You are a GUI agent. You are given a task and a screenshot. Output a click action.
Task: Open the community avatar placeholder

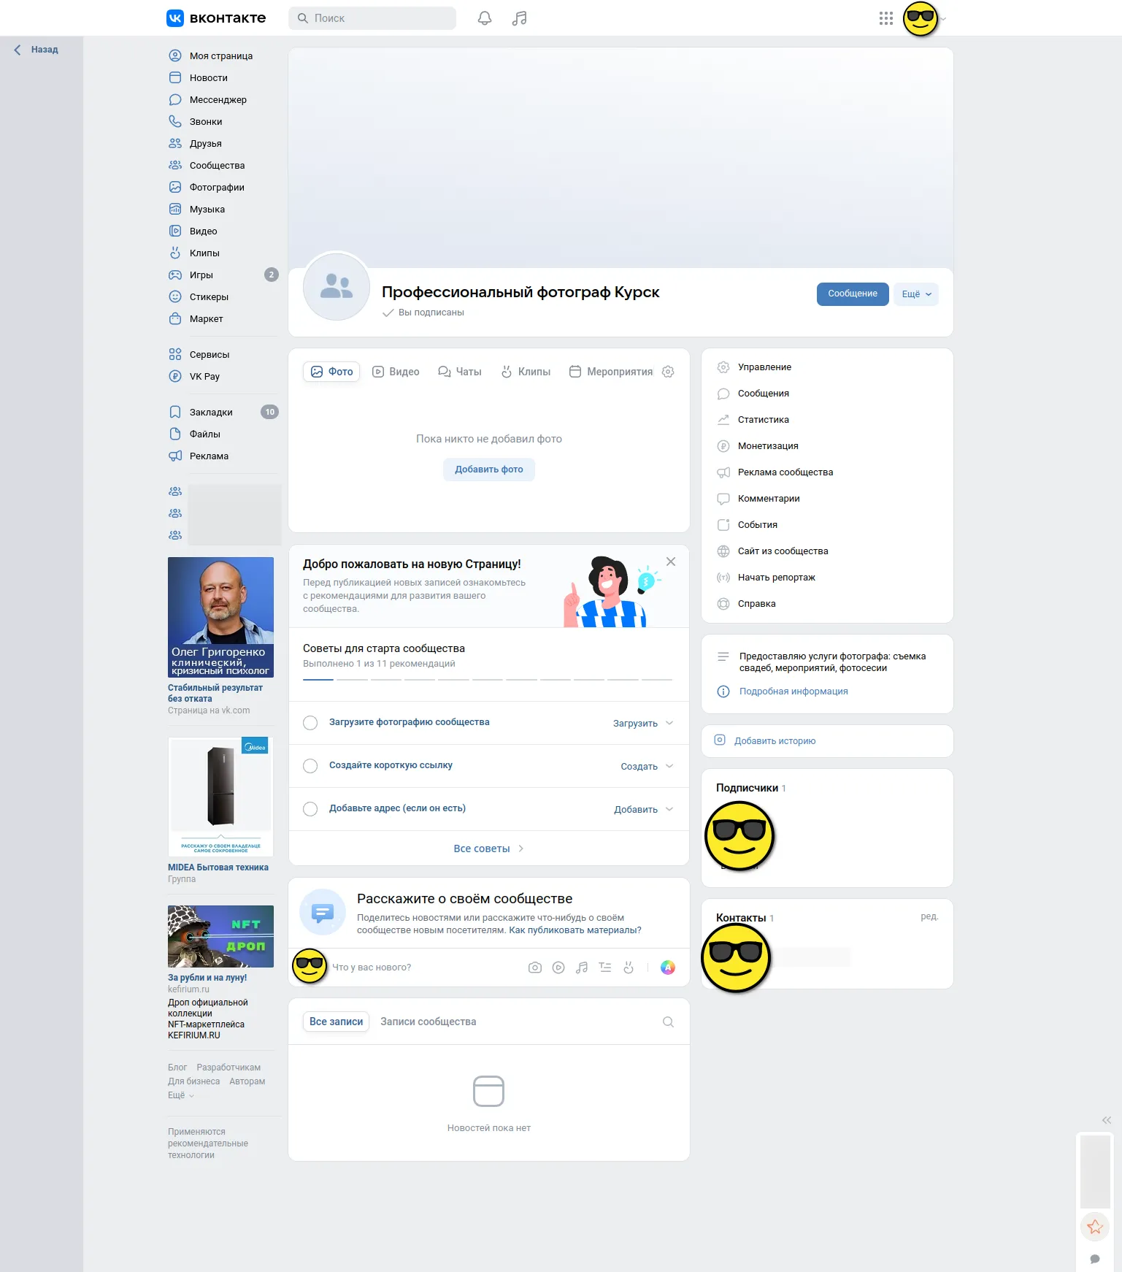pyautogui.click(x=337, y=287)
